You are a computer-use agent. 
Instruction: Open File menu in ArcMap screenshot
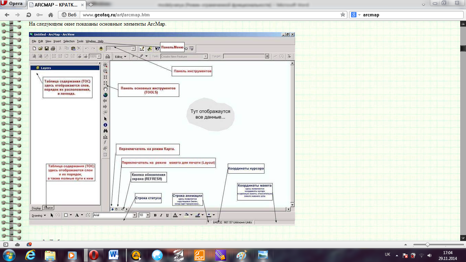pos(34,41)
